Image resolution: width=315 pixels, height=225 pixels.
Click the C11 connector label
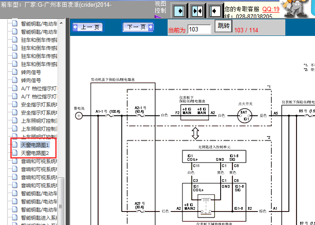(x=196, y=166)
